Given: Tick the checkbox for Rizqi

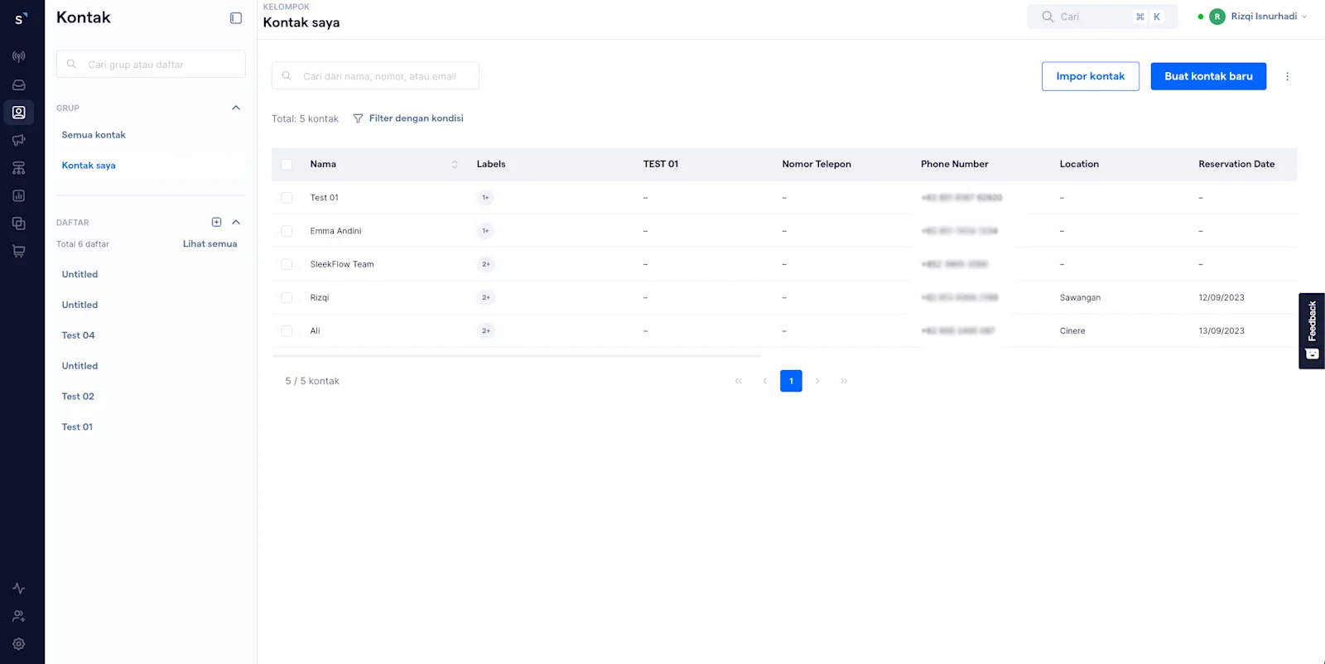Looking at the screenshot, I should pyautogui.click(x=287, y=297).
